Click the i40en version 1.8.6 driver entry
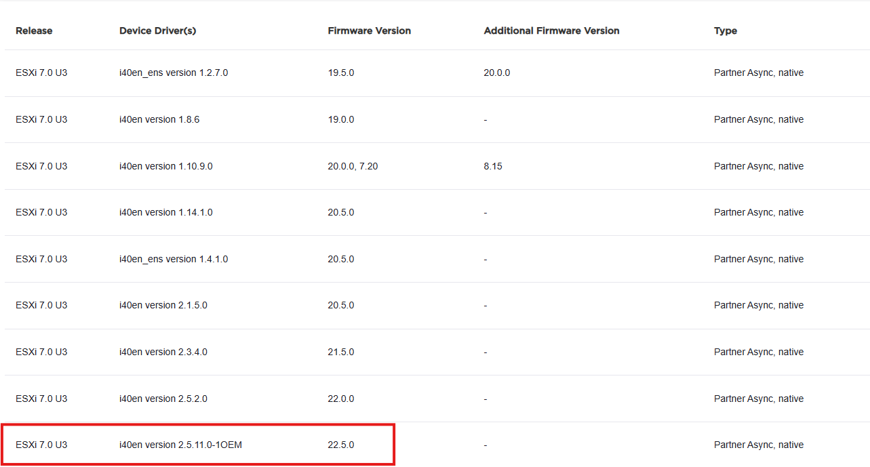The height and width of the screenshot is (467, 870). point(159,119)
